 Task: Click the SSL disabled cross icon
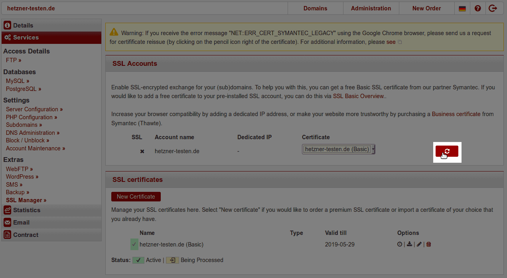click(142, 151)
